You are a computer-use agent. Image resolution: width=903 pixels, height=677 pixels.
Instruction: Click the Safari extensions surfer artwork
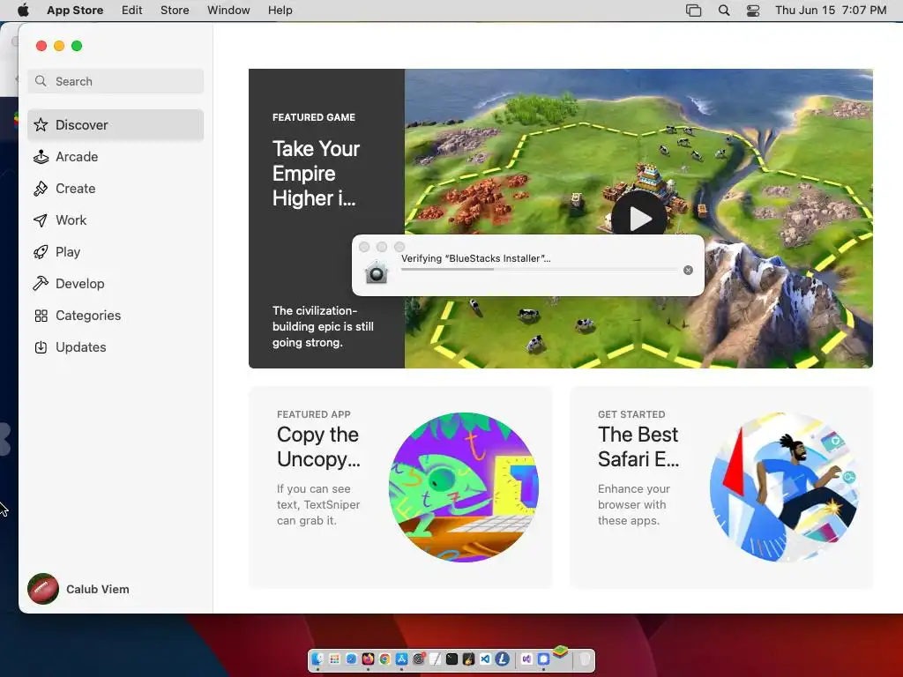(x=785, y=487)
